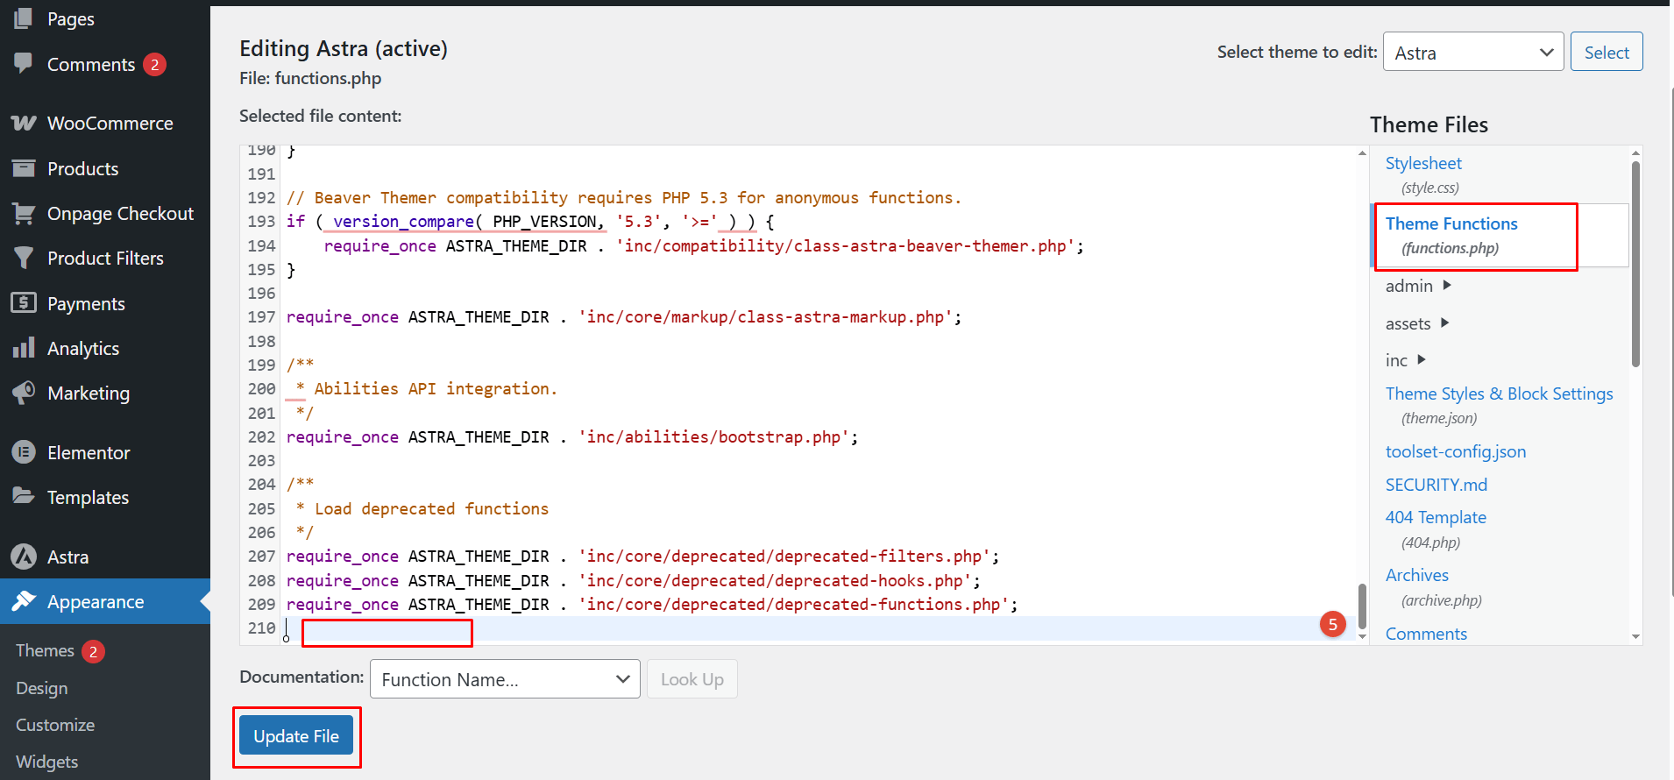Click the Themes update count badge

pyautogui.click(x=93, y=651)
